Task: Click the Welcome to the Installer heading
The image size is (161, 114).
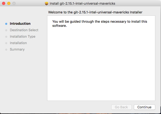Action: (x=95, y=12)
